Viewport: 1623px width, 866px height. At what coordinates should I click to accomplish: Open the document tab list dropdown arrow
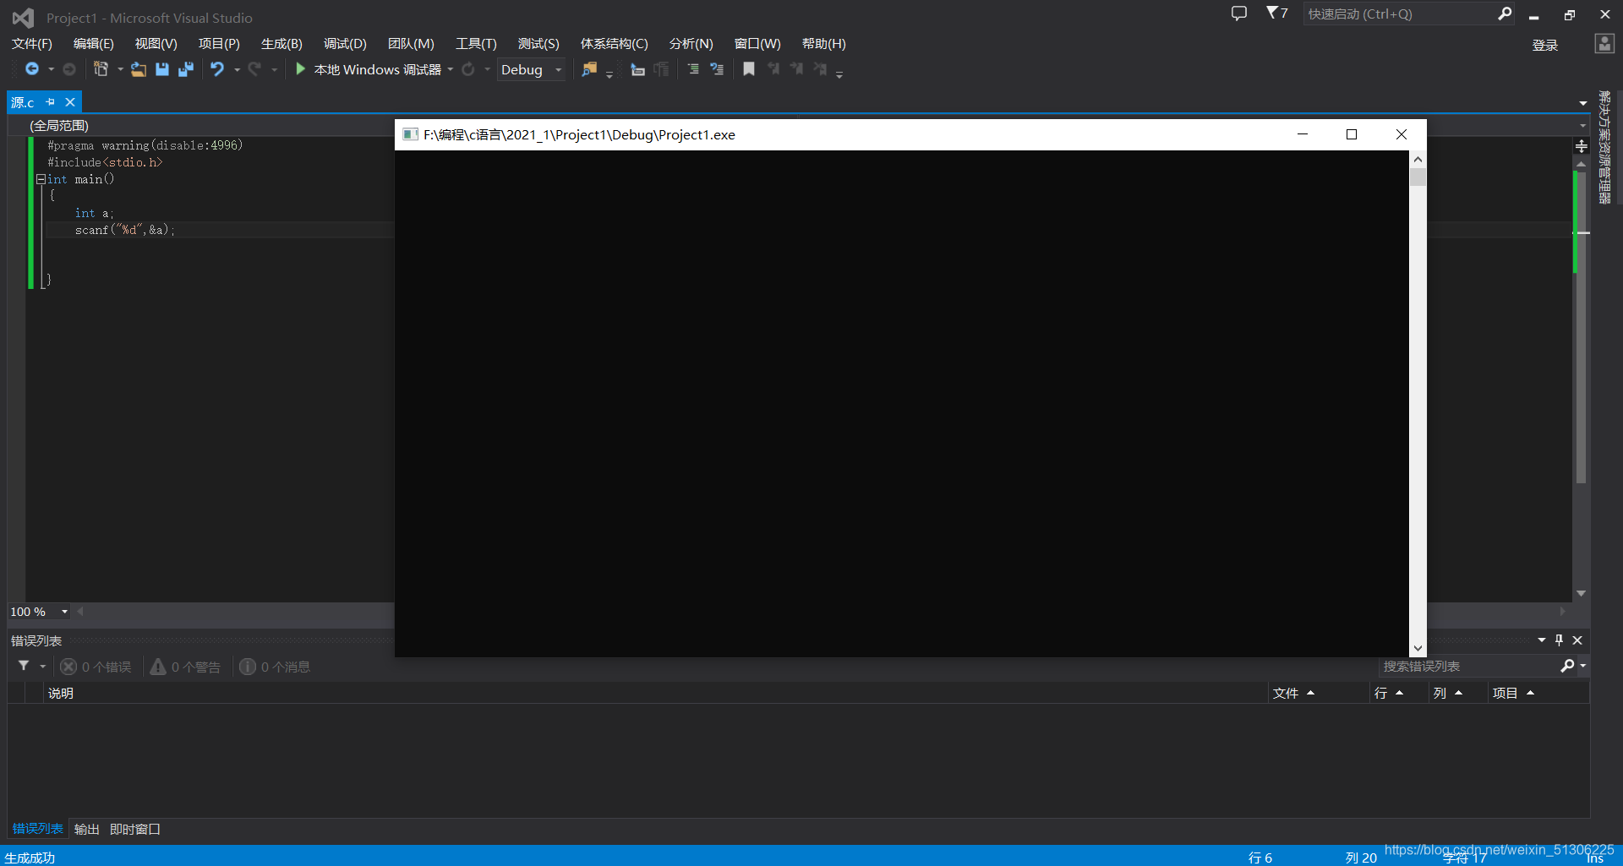point(1583,103)
